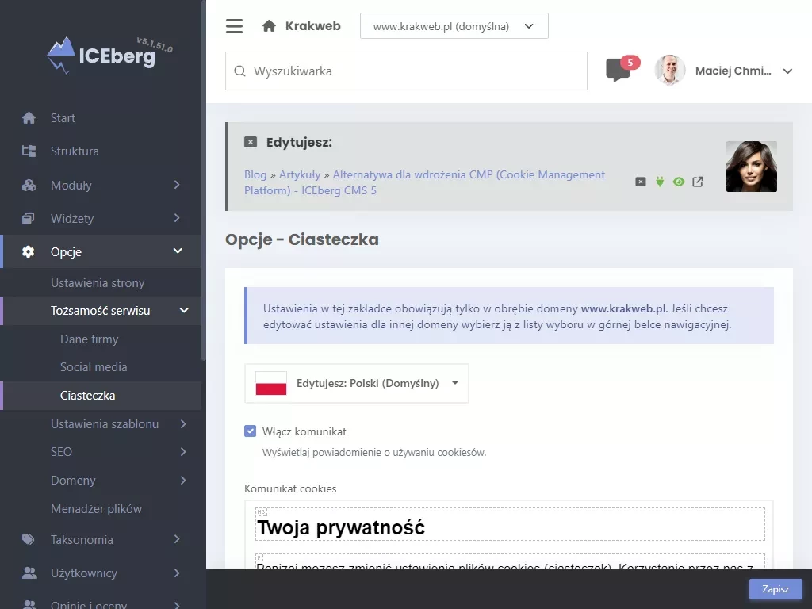Collapse the Opcje section chevron
Screen dimensions: 812x609
tap(178, 251)
